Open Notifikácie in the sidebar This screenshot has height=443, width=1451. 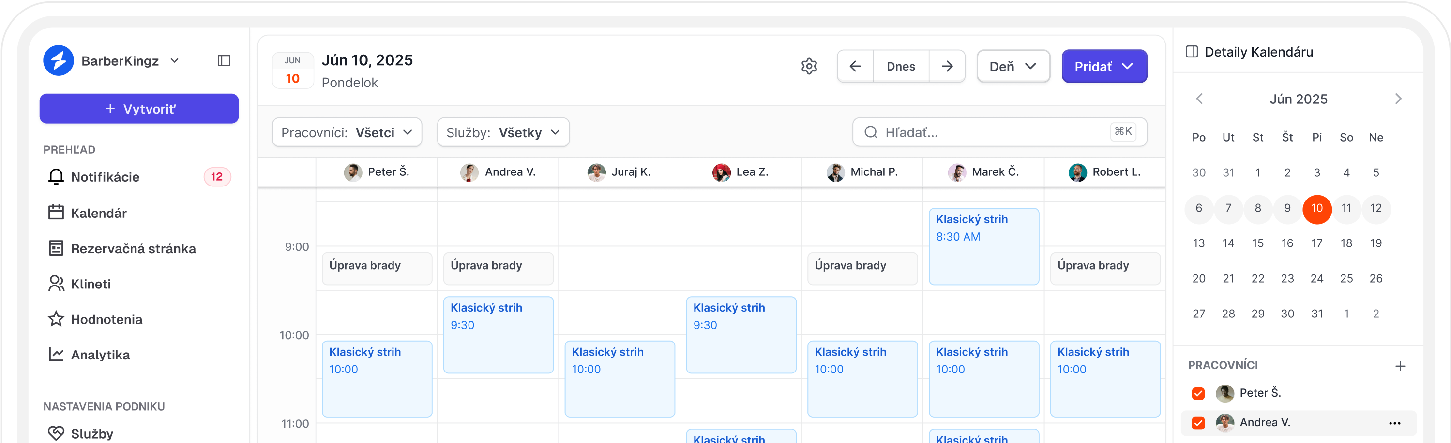106,177
